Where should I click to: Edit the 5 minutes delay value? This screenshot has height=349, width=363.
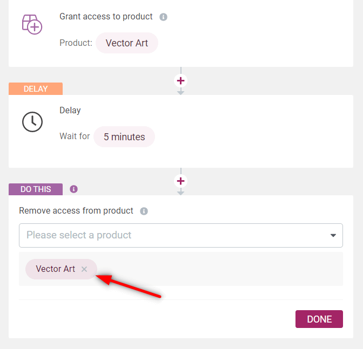124,137
